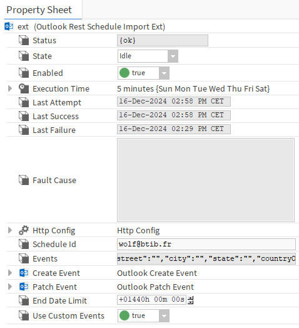Click the Http Config gears icon
The height and width of the screenshot is (328, 299).
(24, 230)
